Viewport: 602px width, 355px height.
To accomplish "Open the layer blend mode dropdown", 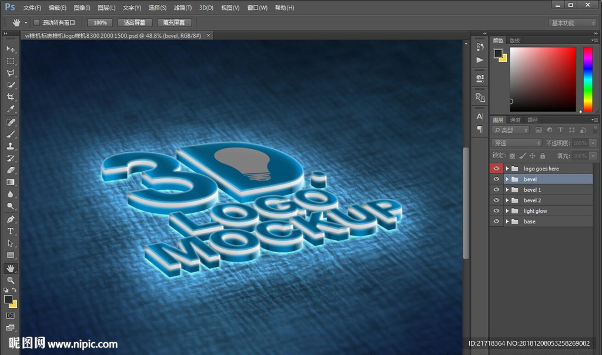I will click(516, 143).
